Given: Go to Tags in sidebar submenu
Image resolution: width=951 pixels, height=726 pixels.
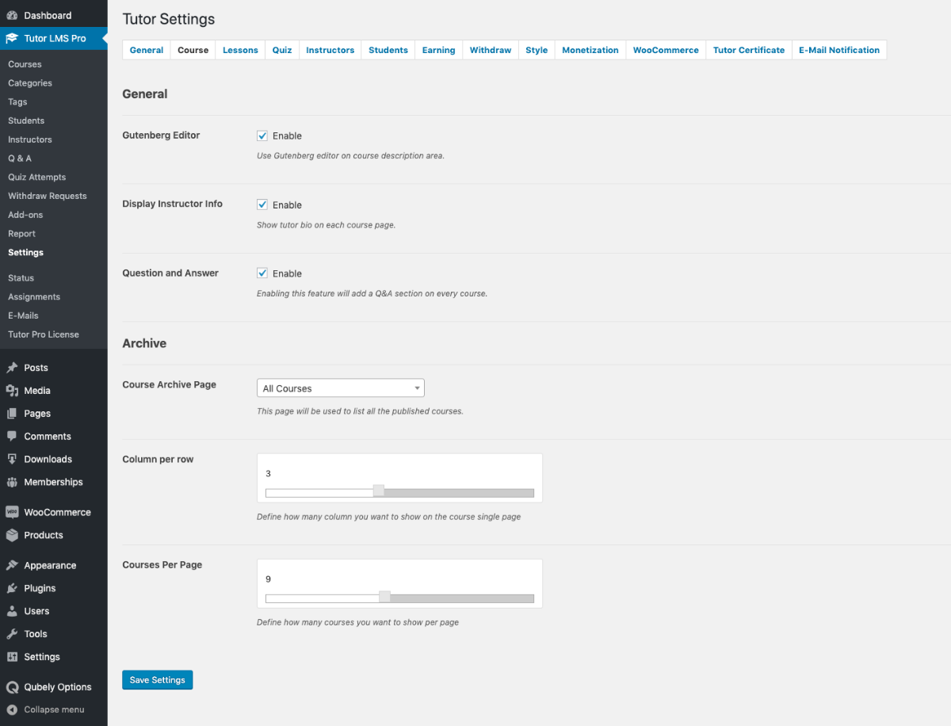Looking at the screenshot, I should click(17, 102).
